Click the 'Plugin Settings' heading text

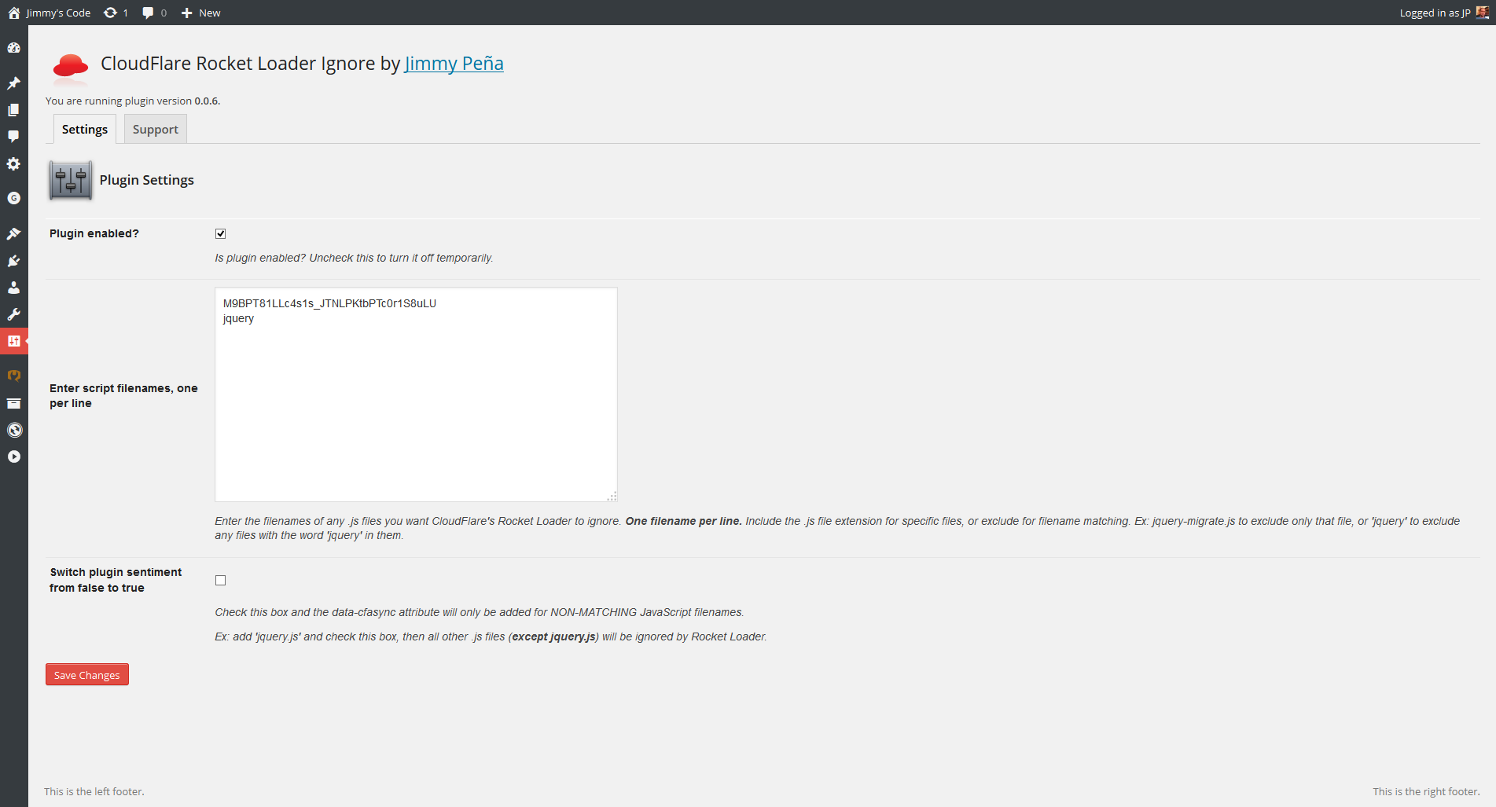147,180
